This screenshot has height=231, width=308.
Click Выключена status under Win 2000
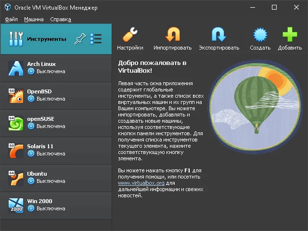click(x=51, y=208)
